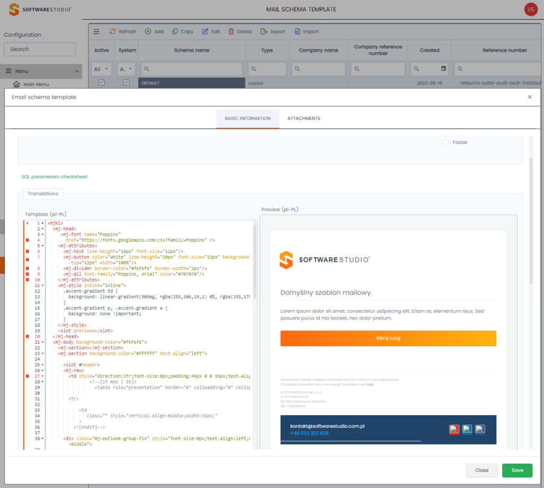Click the Add plus icon
Viewport: 544px width, 488px height.
(148, 31)
